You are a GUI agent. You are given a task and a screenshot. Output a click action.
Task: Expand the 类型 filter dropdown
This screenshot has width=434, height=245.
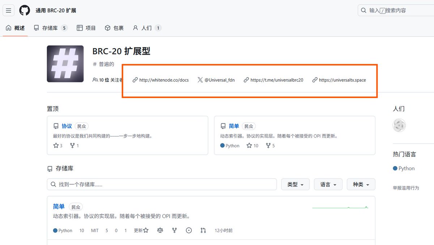[x=295, y=184]
